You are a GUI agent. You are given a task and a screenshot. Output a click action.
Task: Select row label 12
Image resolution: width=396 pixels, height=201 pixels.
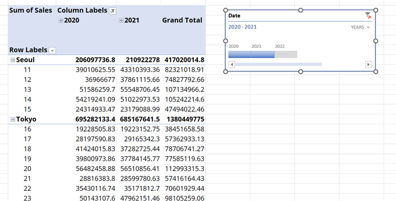tap(28, 80)
